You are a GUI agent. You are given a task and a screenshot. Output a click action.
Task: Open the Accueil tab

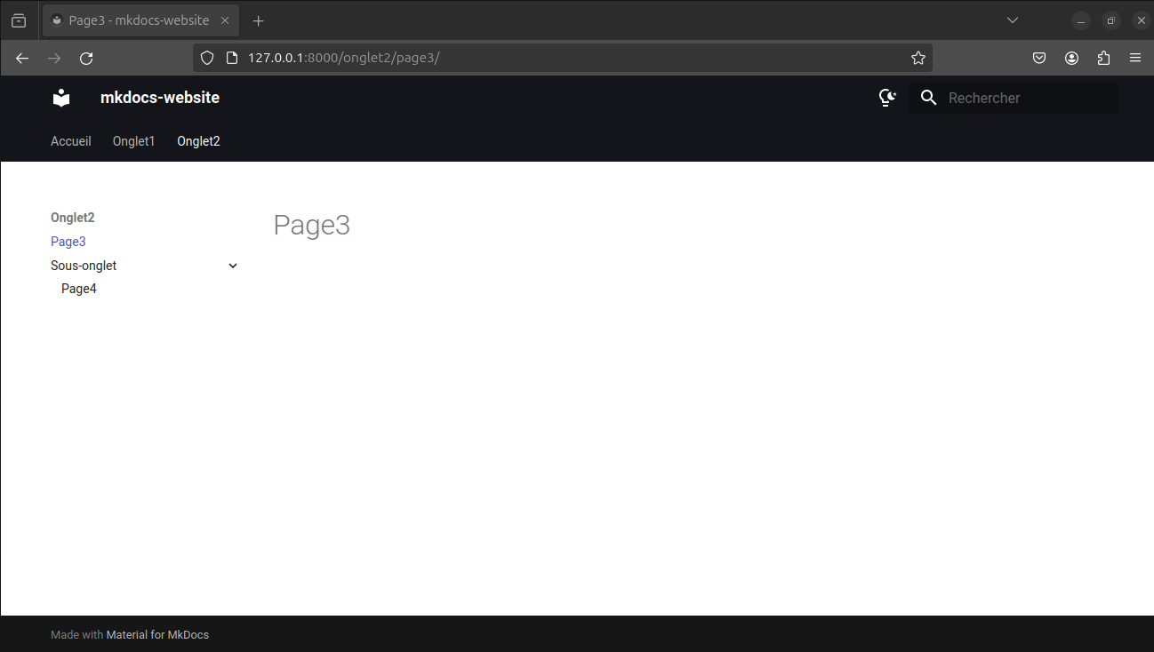tap(71, 141)
